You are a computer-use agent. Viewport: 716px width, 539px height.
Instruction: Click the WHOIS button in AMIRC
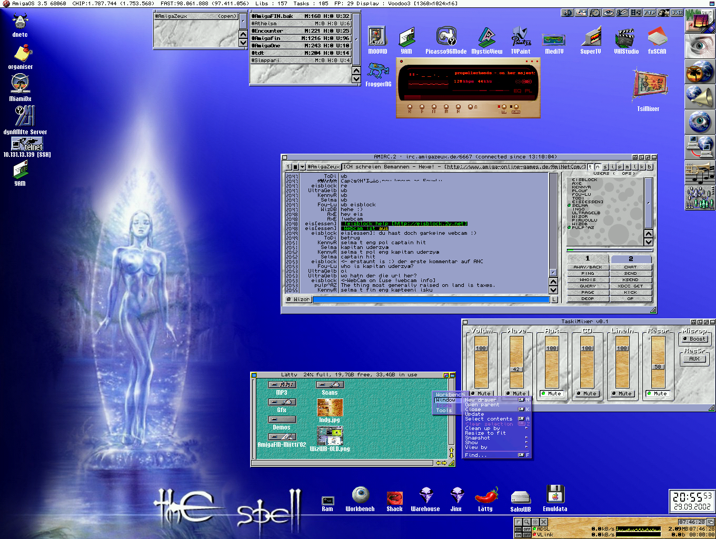[x=588, y=280]
